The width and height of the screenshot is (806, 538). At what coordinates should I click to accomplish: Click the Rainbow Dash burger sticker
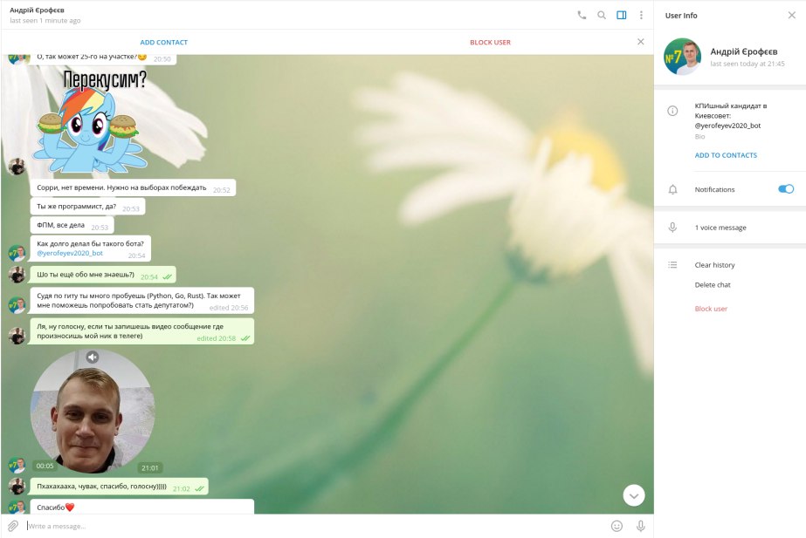pyautogui.click(x=91, y=122)
